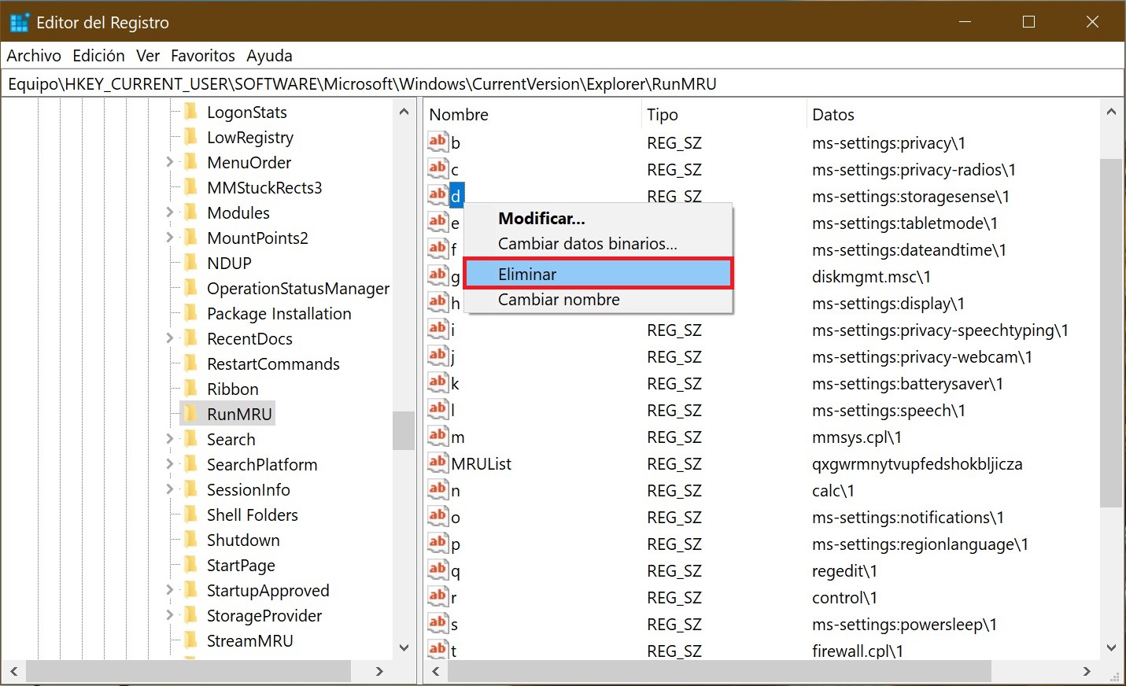Click the string value icon of entry t
The image size is (1126, 686).
[438, 649]
